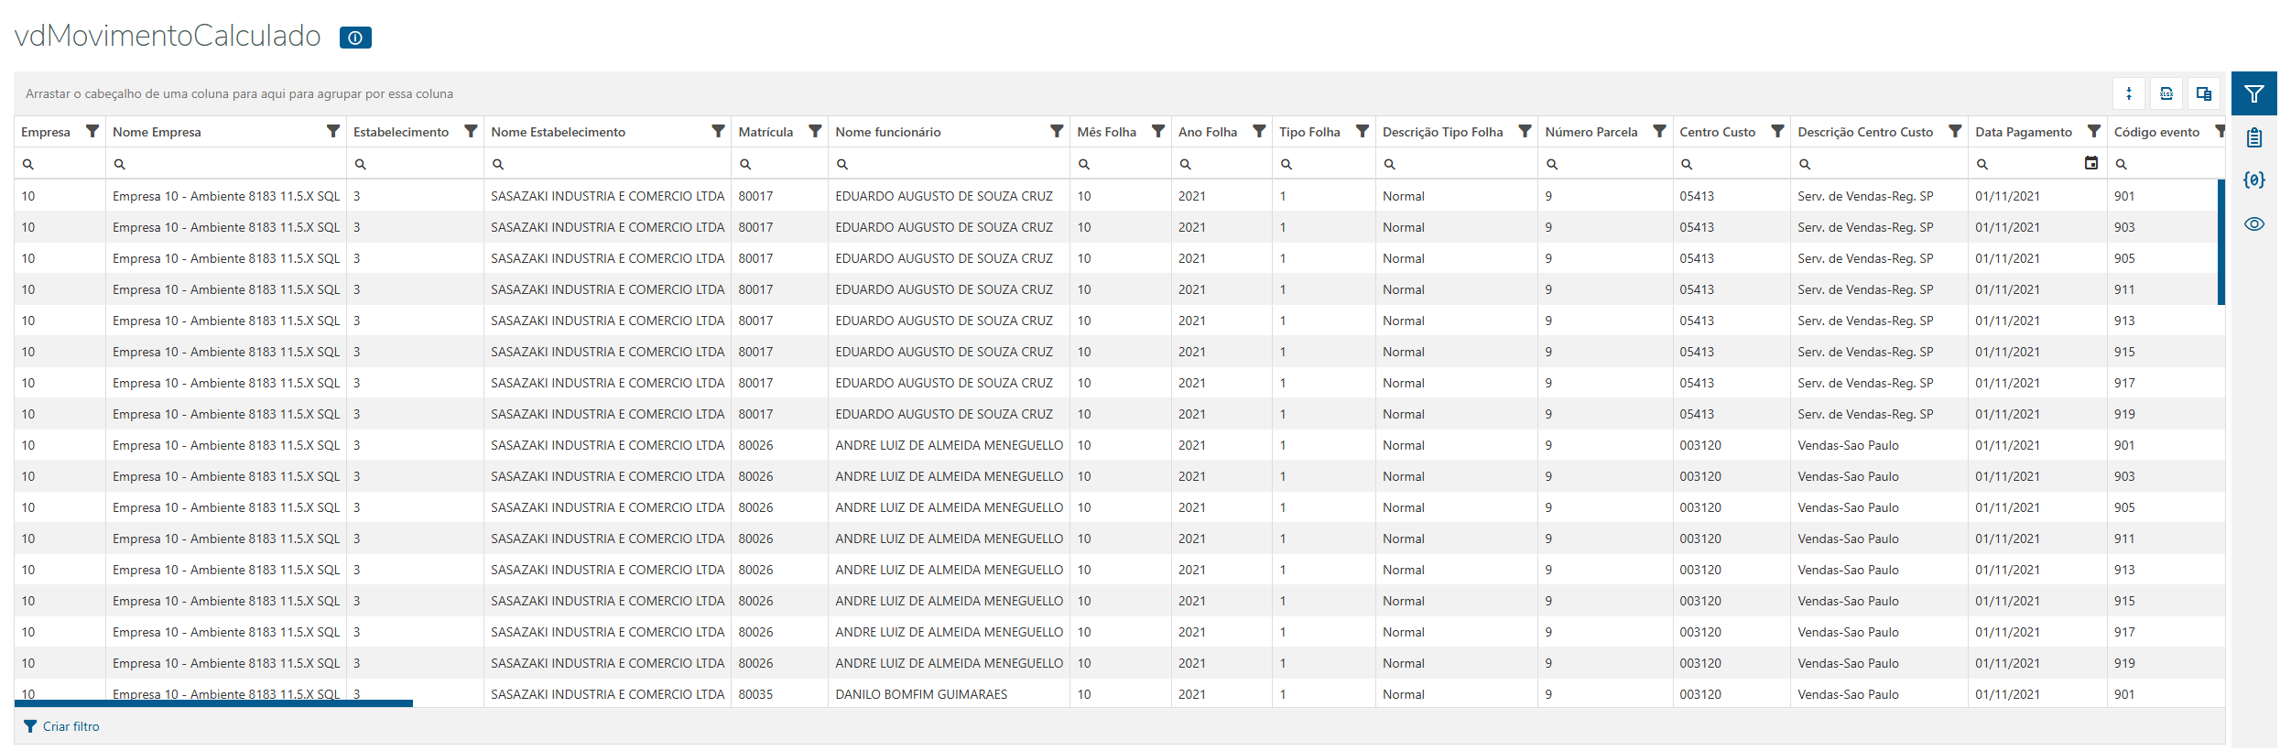This screenshot has height=751, width=2291.
Task: Open the column chooser icon
Action: 2203,93
